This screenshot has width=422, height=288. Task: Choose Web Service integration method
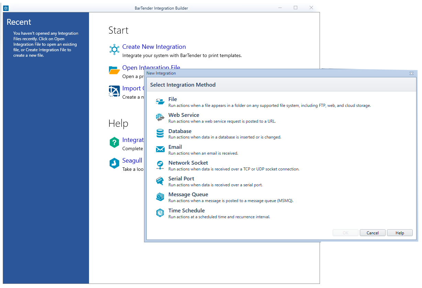click(184, 115)
